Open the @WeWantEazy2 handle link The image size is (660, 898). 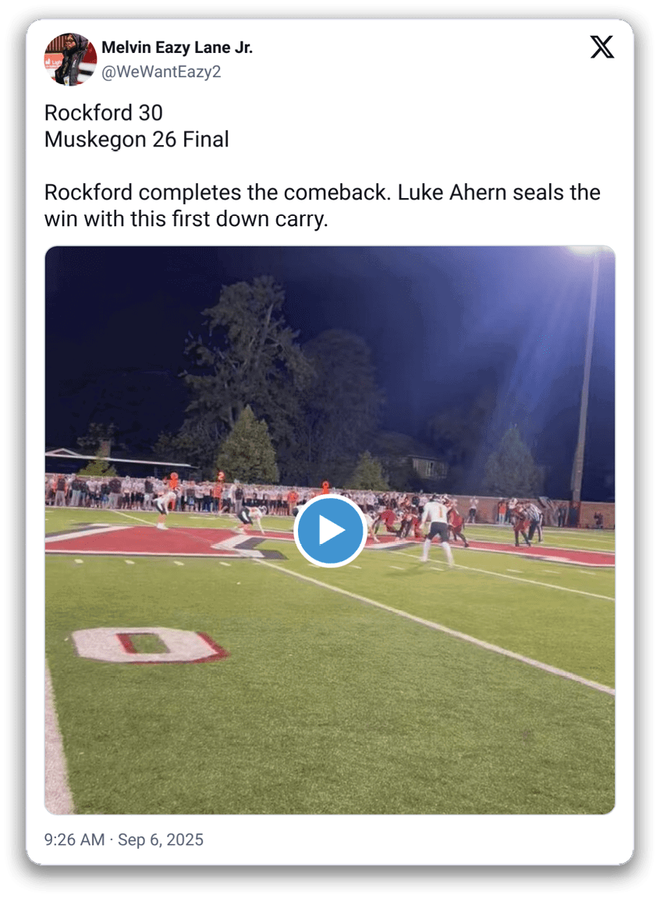(x=161, y=72)
